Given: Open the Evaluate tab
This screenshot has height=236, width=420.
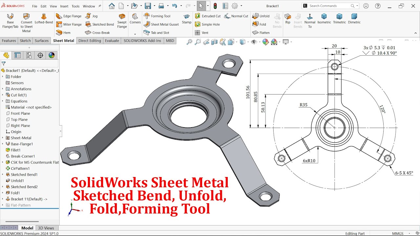Looking at the screenshot, I should coord(112,41).
